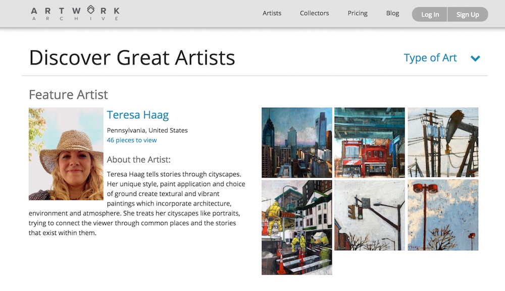The image size is (505, 291).
Task: Open the Artists menu item
Action: 272,13
